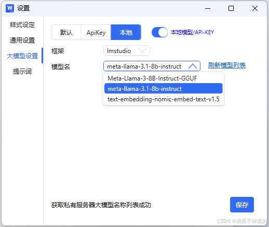Toggle the 本地模型/API-KEY switch
The height and width of the screenshot is (227, 269).
[159, 32]
